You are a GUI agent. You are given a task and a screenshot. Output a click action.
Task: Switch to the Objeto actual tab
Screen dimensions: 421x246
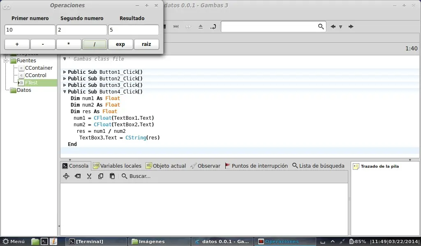point(166,166)
